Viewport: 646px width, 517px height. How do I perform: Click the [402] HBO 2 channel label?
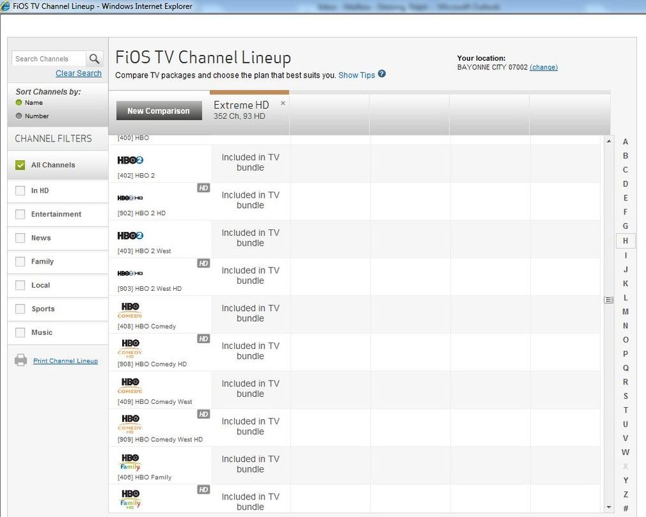pyautogui.click(x=136, y=175)
